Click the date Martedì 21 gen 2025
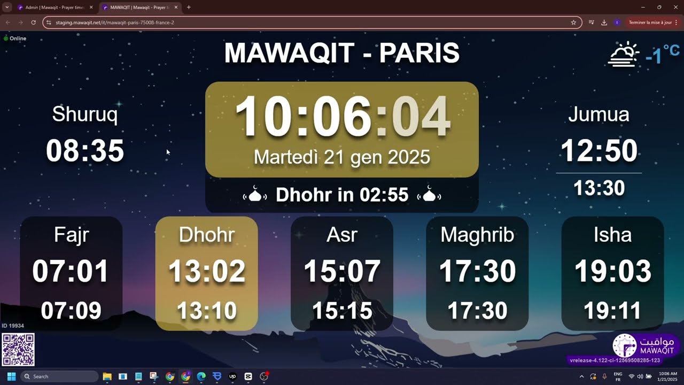This screenshot has height=385, width=684. coord(342,157)
